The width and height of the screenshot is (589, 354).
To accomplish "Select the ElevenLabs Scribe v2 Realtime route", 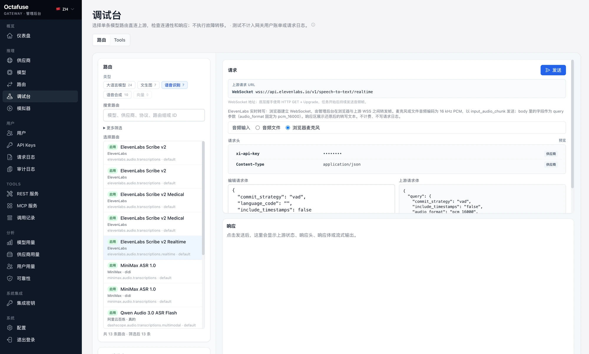I will [x=153, y=247].
